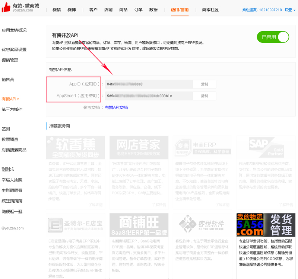The width and height of the screenshot is (298, 279).
Task: Open 刮刮乐 in the sidebar
Action: 8,169
